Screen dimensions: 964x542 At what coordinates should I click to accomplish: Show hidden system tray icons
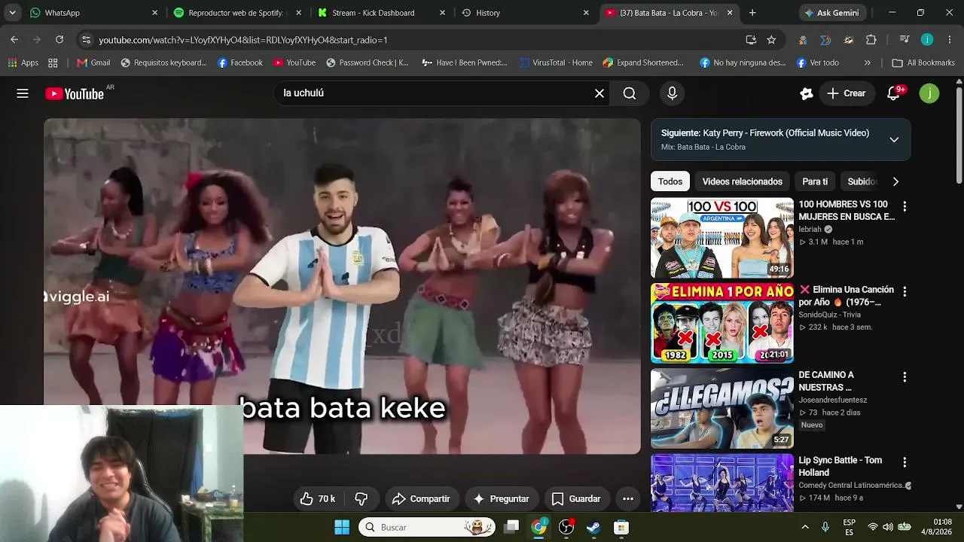tap(805, 527)
